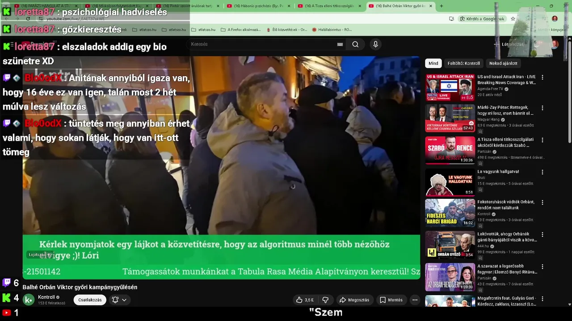This screenshot has height=321, width=572.
Task: Open options menu for Márki-Zay Péter video
Action: [x=543, y=108]
